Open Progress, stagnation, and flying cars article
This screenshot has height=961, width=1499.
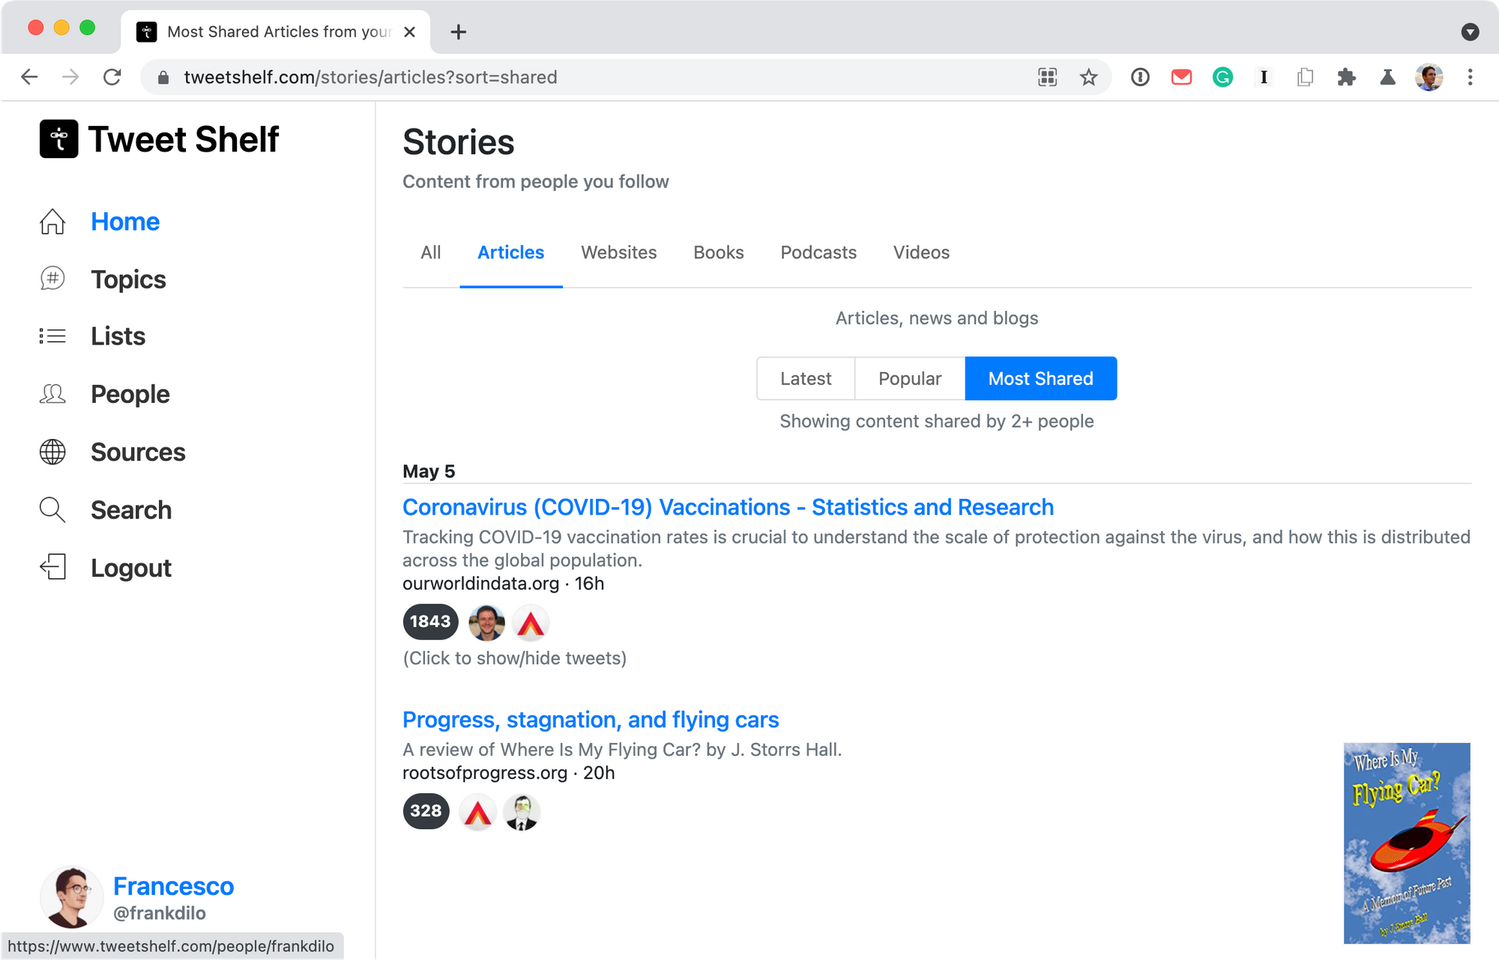coord(591,720)
